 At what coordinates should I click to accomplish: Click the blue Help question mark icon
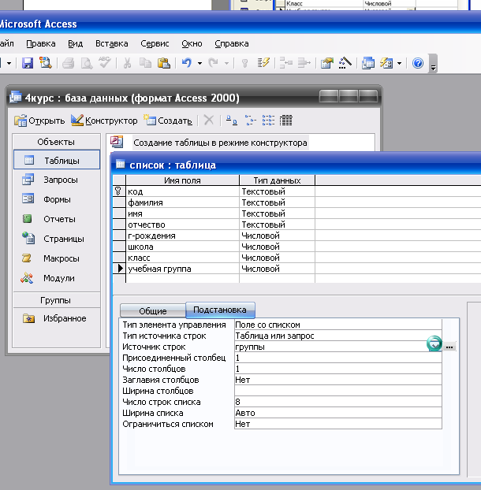tap(418, 63)
